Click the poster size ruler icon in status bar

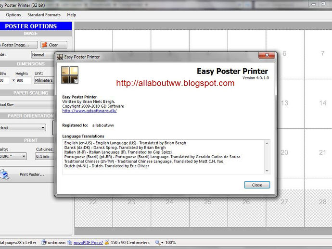tap(107, 242)
